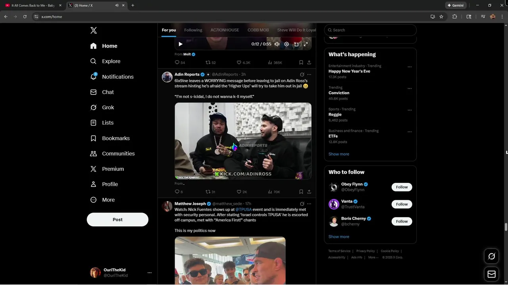Open the more options on the Adin Reports post
This screenshot has height=285, width=508.
[x=309, y=74]
